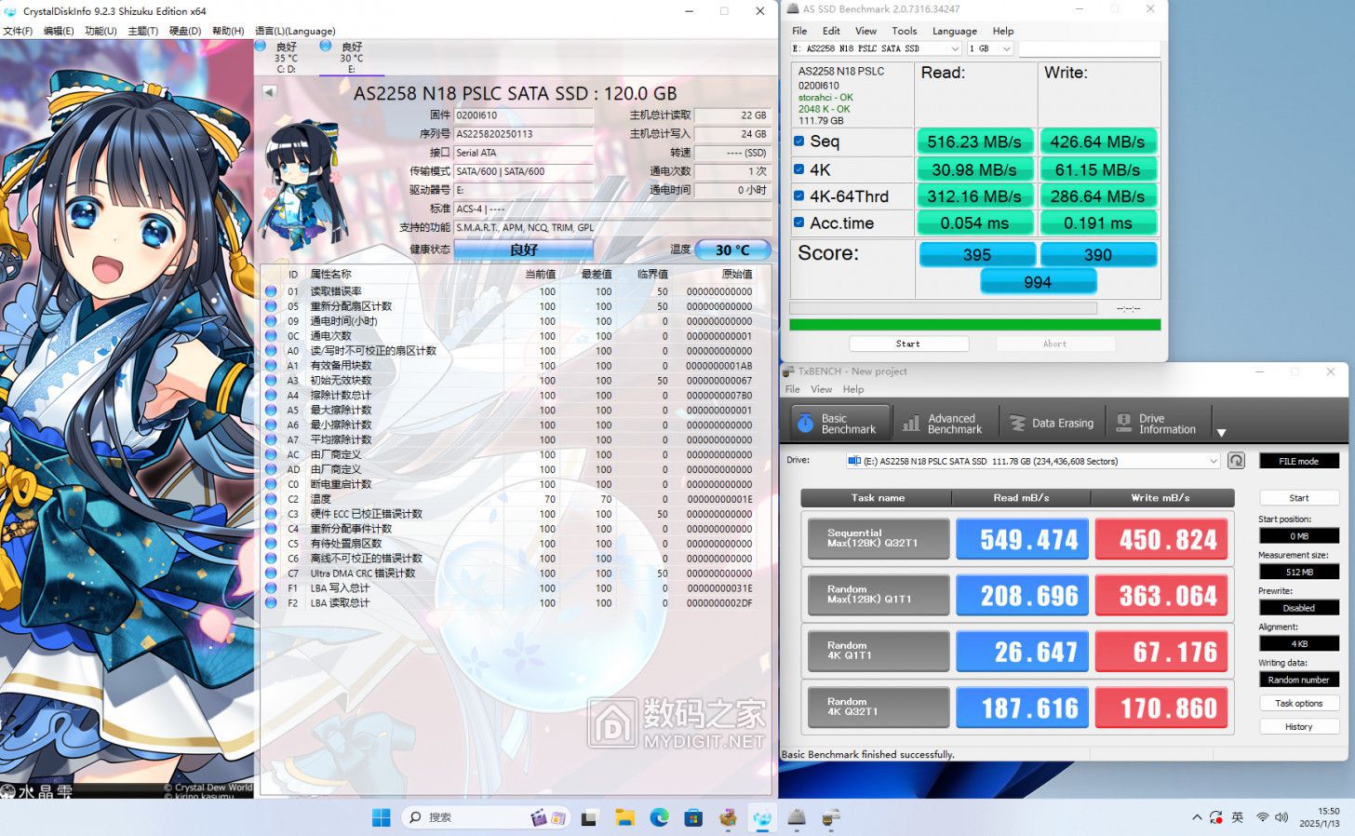Click the 英 input method indicator
1355x836 pixels.
(x=1238, y=817)
